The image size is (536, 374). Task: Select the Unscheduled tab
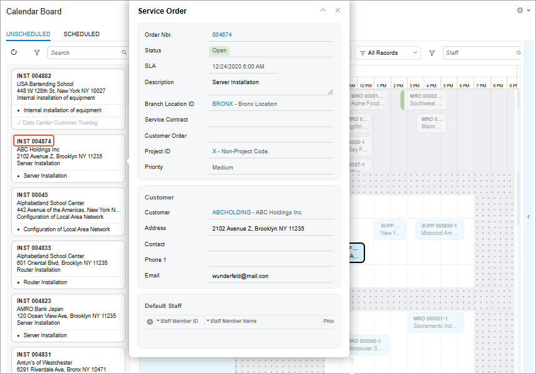point(28,34)
